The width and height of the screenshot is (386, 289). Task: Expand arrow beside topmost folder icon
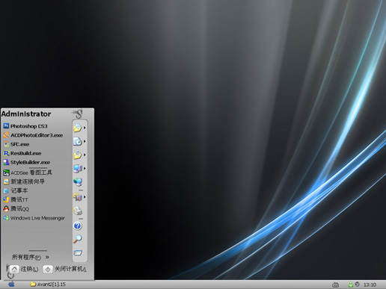[85, 128]
